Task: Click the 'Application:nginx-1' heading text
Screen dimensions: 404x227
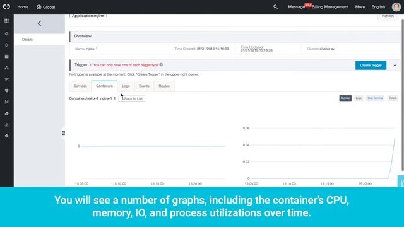Action: (90, 16)
